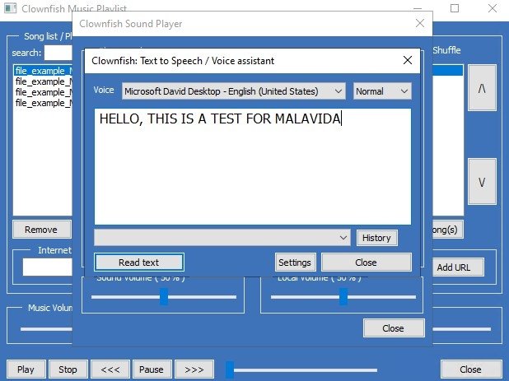Click the Internet URL input field

[x=48, y=267]
